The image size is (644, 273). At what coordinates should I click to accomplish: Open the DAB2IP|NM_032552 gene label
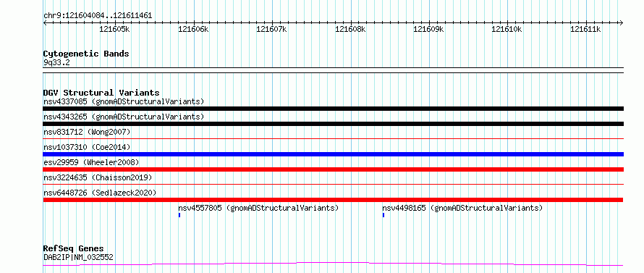pyautogui.click(x=78, y=258)
